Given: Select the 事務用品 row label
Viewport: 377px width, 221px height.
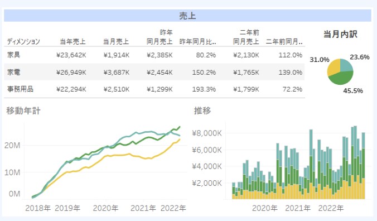Looking at the screenshot, I should 20,89.
